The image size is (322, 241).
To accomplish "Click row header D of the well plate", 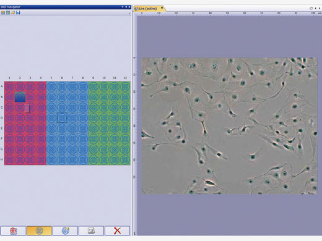I will pyautogui.click(x=2, y=118).
